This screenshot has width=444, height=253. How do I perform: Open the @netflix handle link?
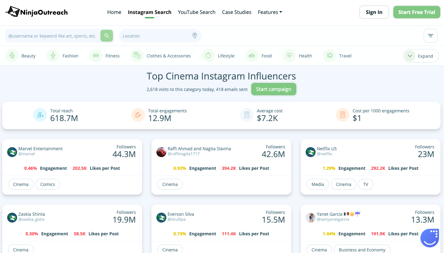(325, 154)
